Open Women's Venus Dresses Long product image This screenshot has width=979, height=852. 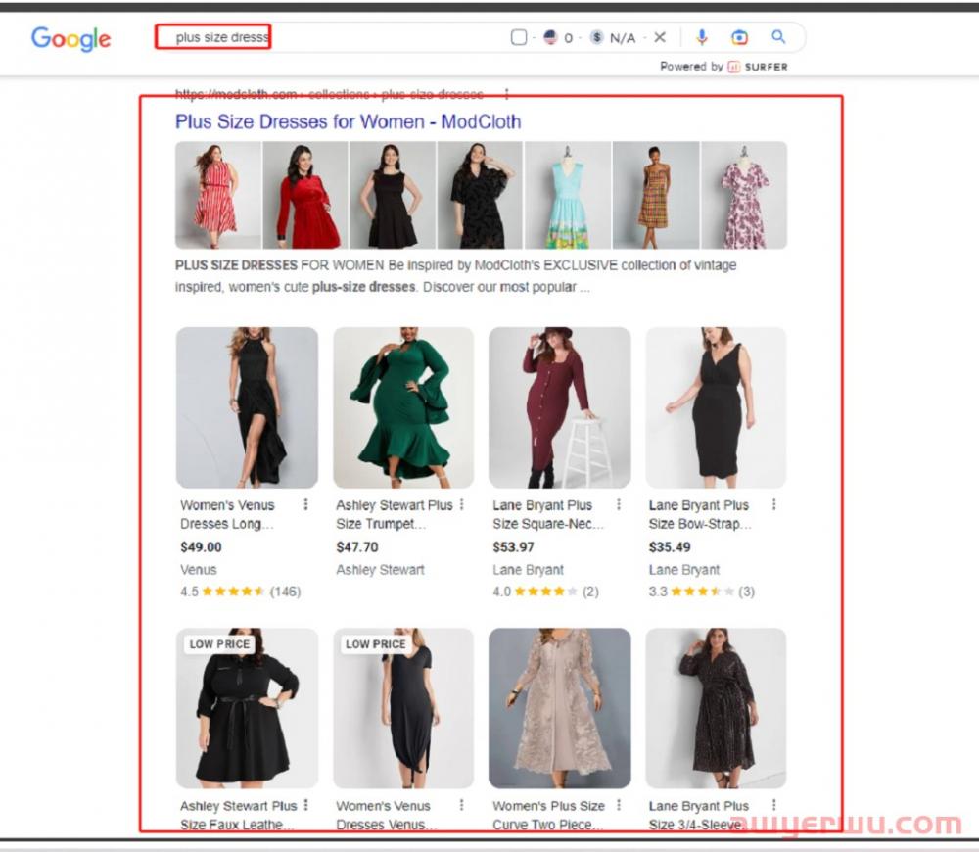[x=247, y=407]
